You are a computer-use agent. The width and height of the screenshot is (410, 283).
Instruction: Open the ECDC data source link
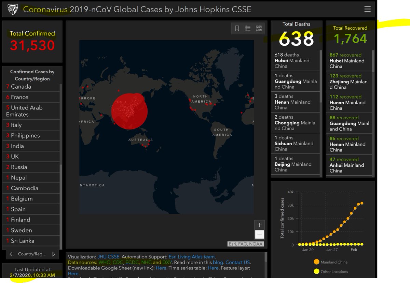pos(132,262)
